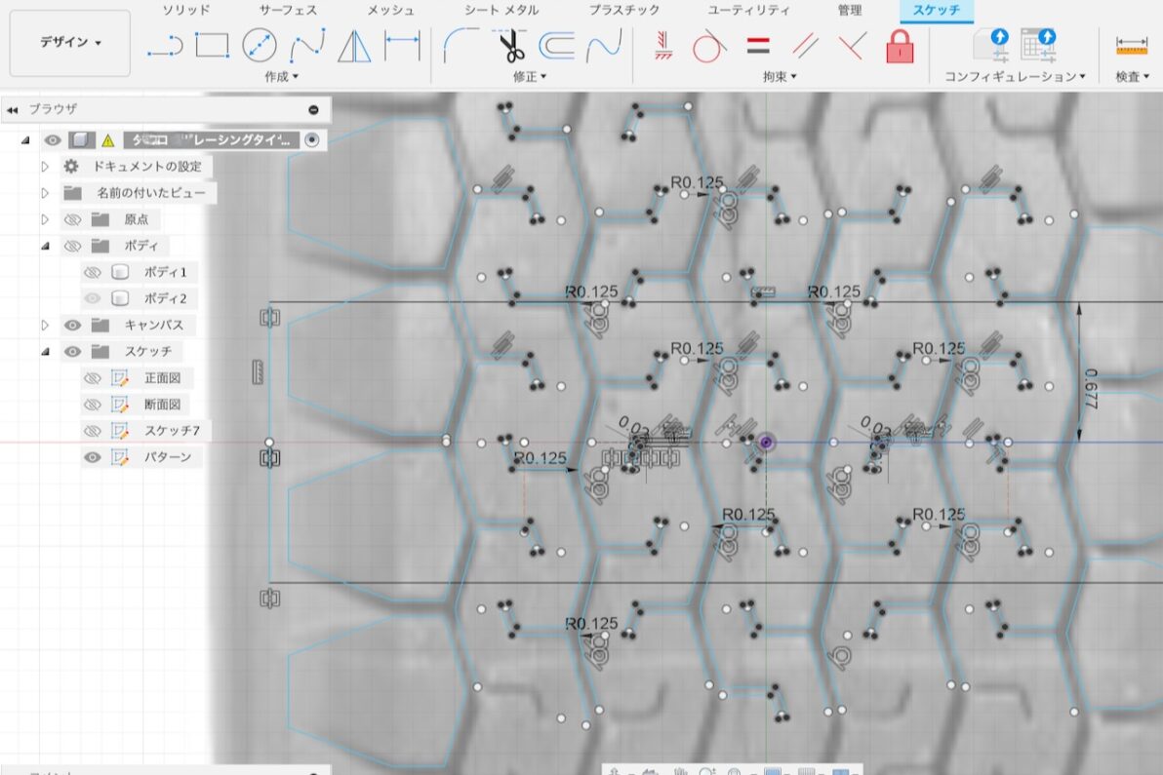Viewport: 1163px width, 775px height.
Task: Select the Rectangle sketch tool
Action: coord(212,45)
